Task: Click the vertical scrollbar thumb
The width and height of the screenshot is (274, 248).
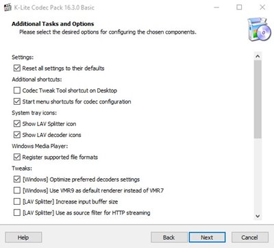Action: click(x=258, y=99)
